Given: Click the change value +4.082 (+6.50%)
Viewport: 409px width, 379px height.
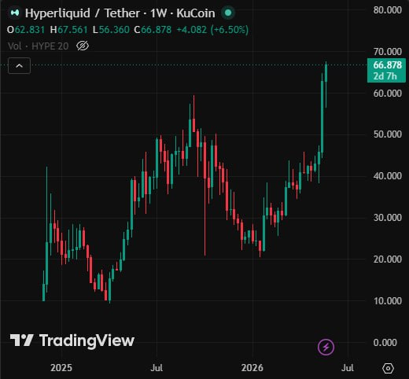Looking at the screenshot, I should click(x=212, y=30).
